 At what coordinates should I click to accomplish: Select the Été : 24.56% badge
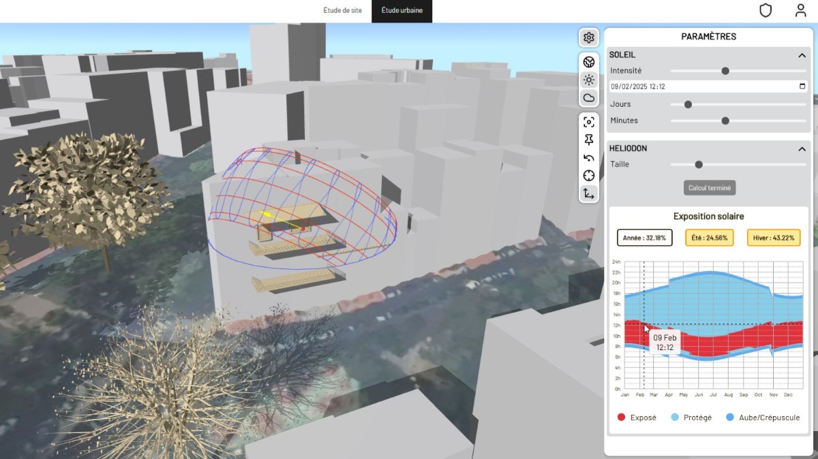point(710,238)
